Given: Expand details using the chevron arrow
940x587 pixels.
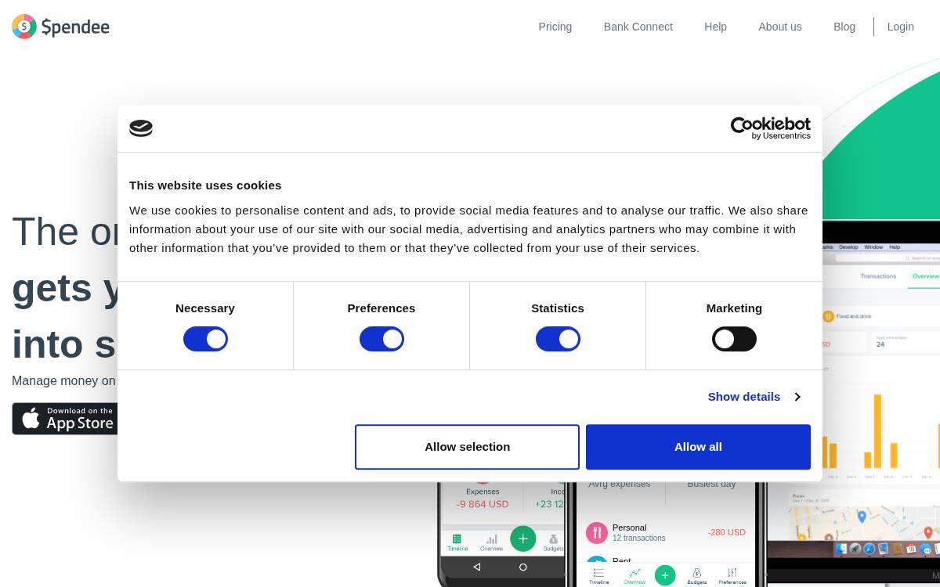Looking at the screenshot, I should (797, 397).
